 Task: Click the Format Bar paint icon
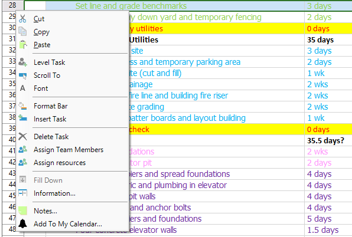(22, 106)
